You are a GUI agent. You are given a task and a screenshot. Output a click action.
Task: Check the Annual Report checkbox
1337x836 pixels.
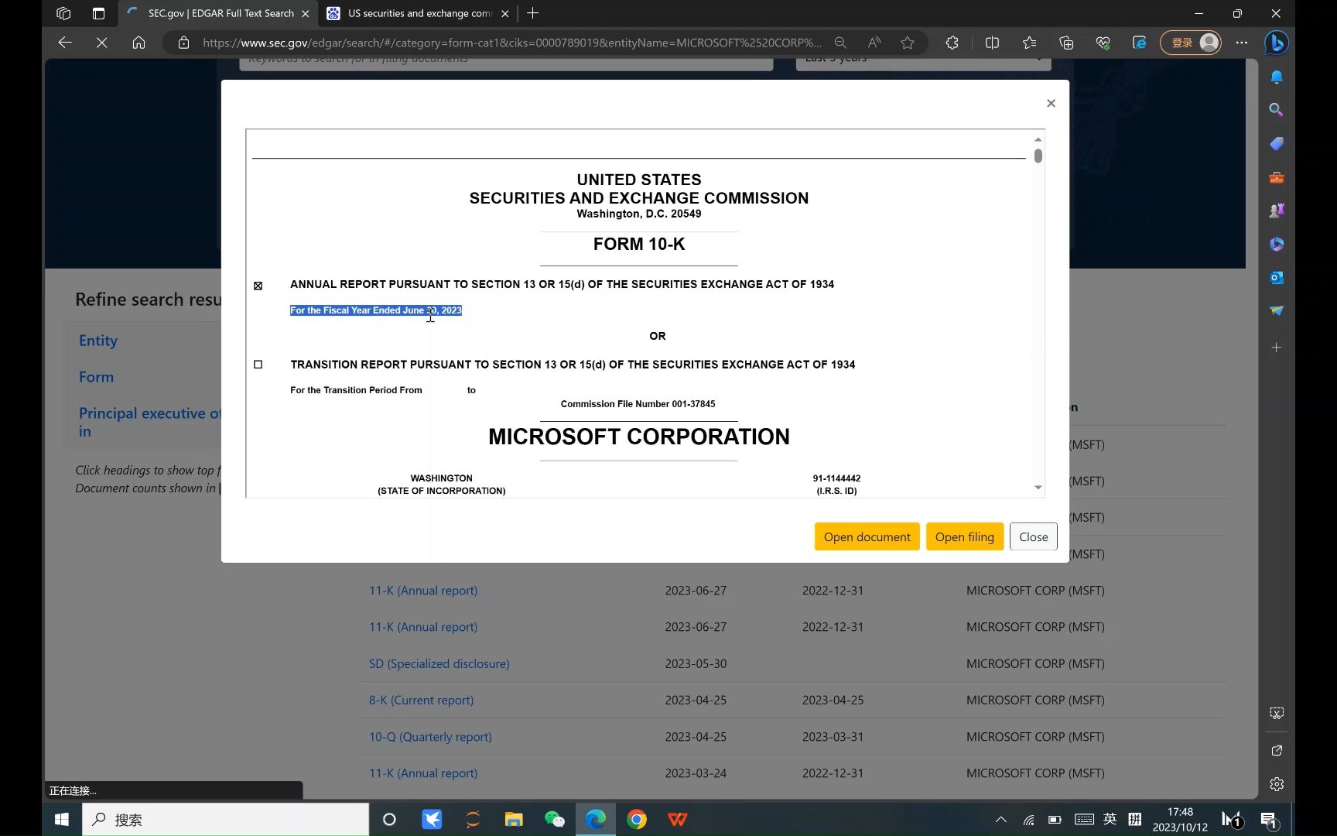(x=258, y=286)
